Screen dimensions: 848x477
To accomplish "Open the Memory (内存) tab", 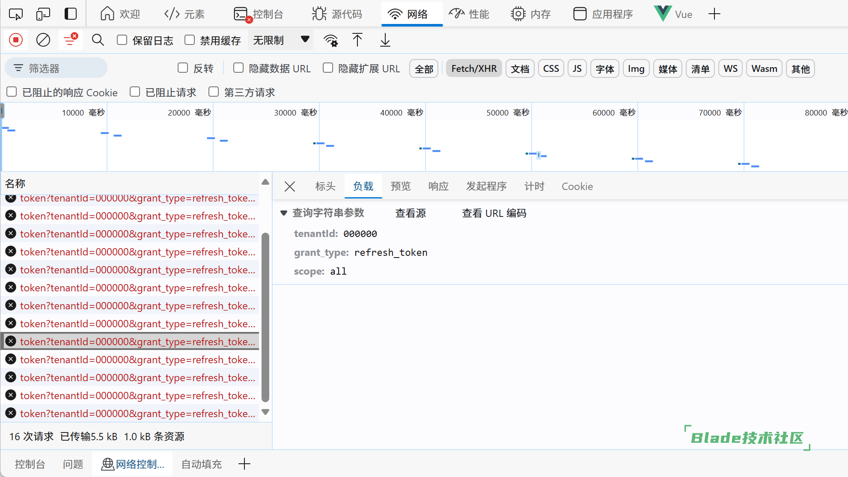I will [x=531, y=14].
